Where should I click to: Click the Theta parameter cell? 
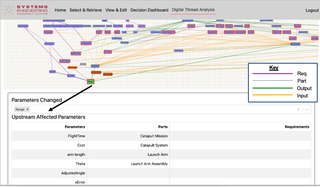pyautogui.click(x=80, y=164)
